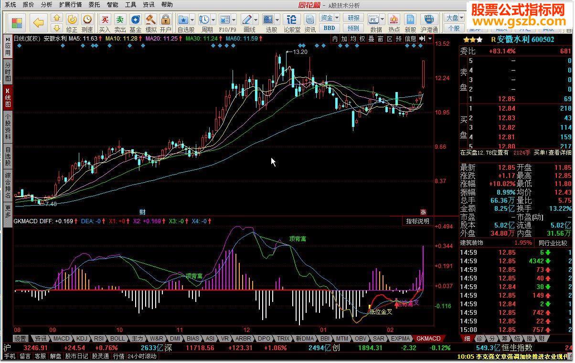
Task: Select the downward arrow page button
Action: coord(56,28)
